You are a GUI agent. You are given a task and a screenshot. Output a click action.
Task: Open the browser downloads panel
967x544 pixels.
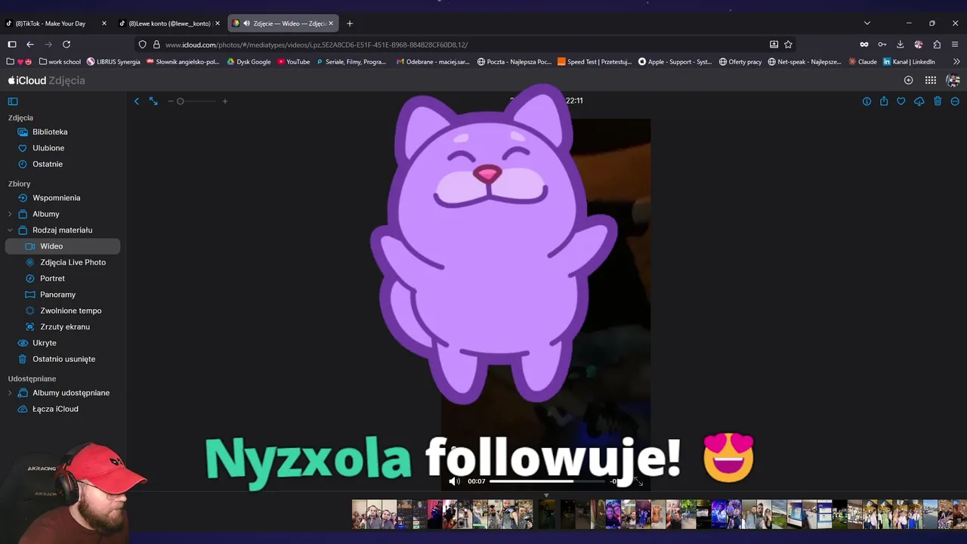pos(901,45)
